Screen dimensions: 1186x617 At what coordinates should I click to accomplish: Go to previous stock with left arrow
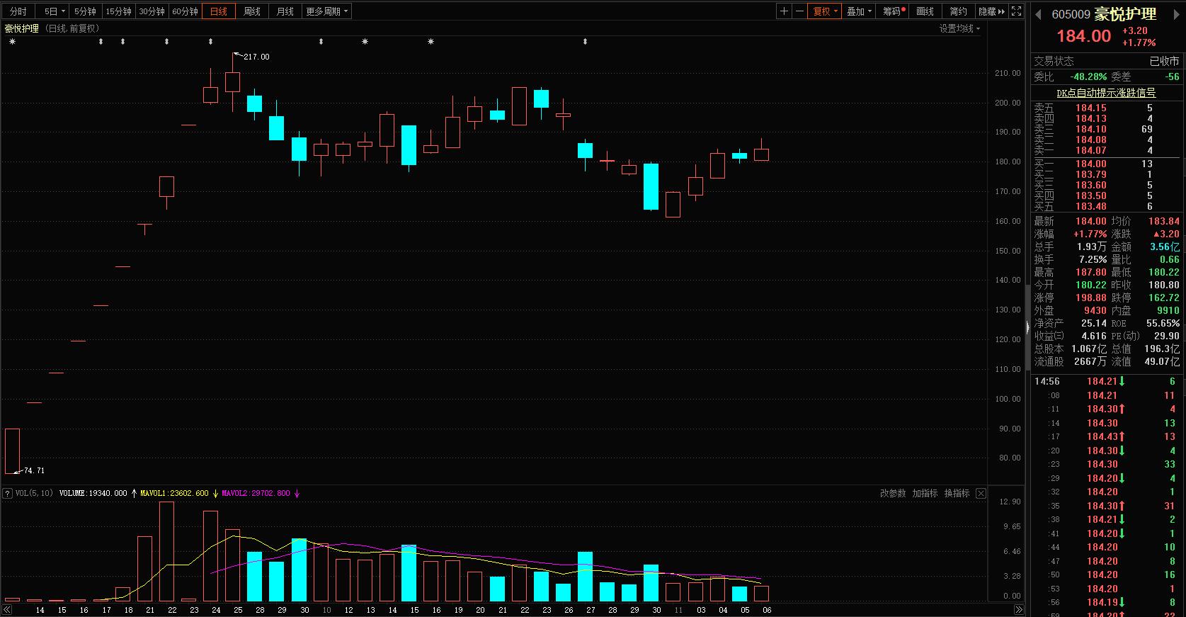(1039, 14)
